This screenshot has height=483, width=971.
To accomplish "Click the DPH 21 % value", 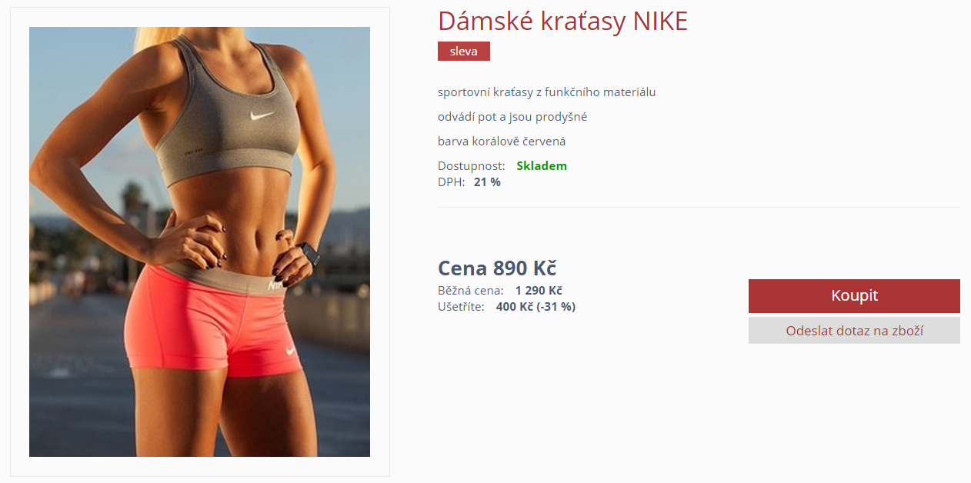I will [x=487, y=182].
